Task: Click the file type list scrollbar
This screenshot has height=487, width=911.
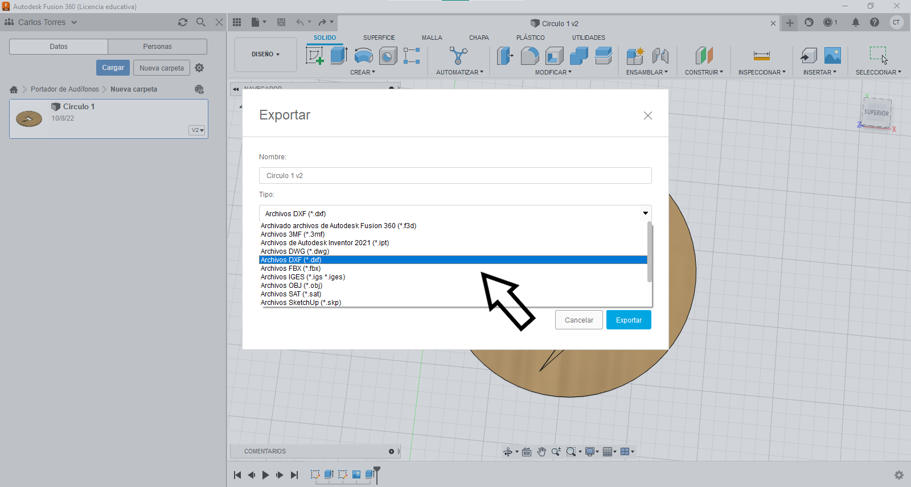Action: point(650,252)
